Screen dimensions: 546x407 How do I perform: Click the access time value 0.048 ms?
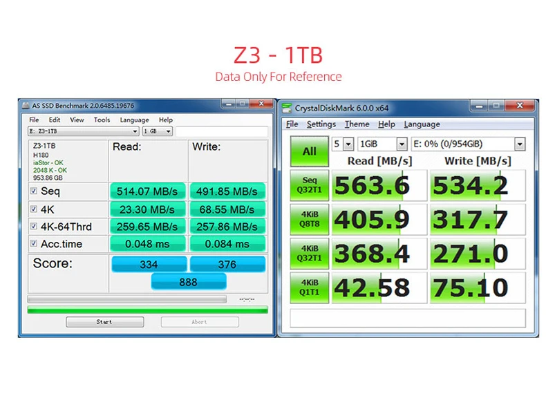(x=147, y=244)
